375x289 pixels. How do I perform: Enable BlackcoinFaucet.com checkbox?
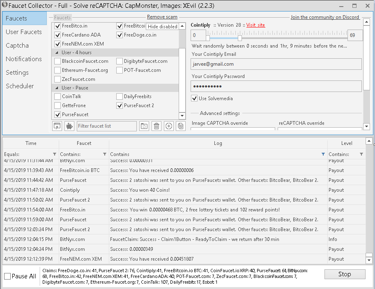pos(58,61)
